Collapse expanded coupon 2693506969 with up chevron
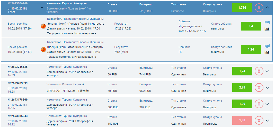Image resolution: width=275 pixels, height=128 pixels. [x=267, y=8]
